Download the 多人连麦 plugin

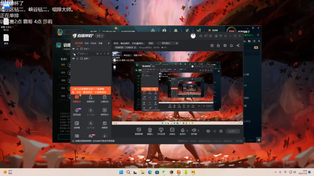click(x=91, y=112)
